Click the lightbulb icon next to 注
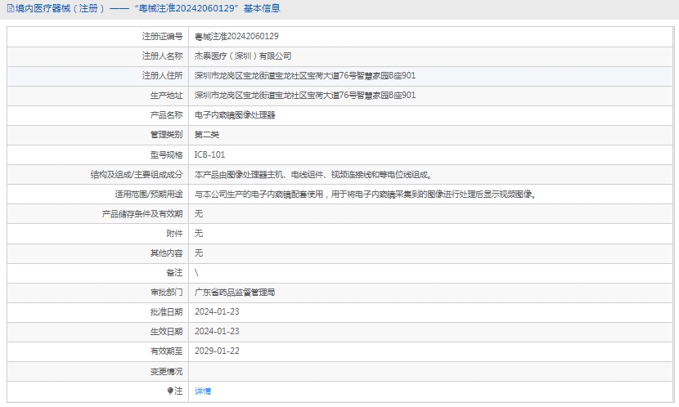This screenshot has width=679, height=407. click(x=170, y=391)
